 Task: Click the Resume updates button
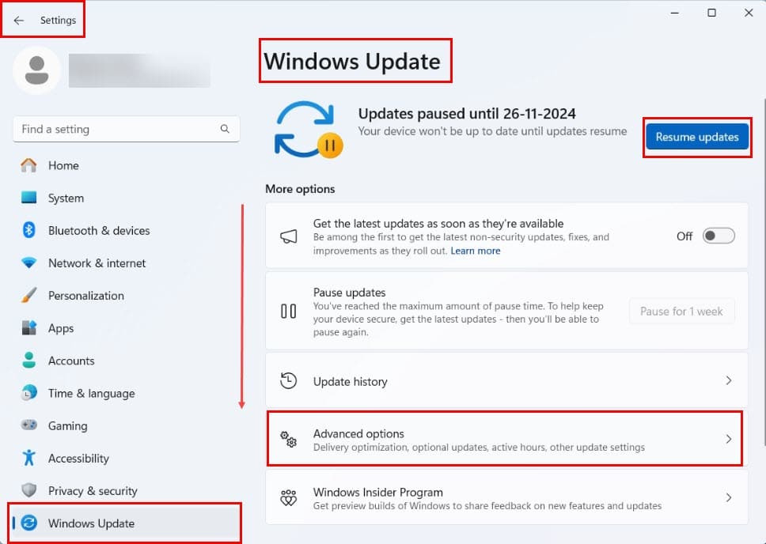(x=697, y=137)
